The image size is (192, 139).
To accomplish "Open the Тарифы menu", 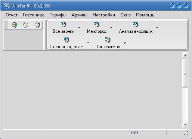I will (58, 15).
